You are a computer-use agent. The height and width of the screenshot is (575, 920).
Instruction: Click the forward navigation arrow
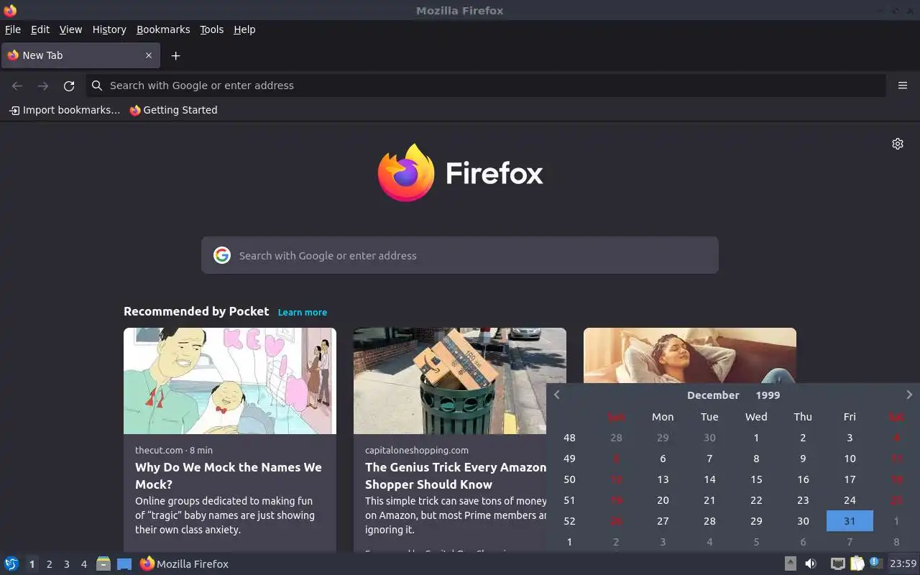[x=43, y=86]
